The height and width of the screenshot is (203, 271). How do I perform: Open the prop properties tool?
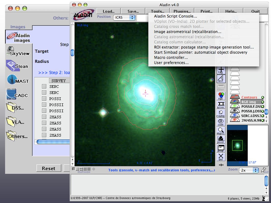click(221, 148)
